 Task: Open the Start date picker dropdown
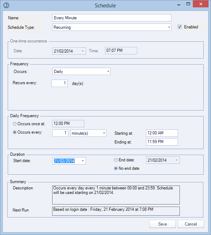(83, 161)
